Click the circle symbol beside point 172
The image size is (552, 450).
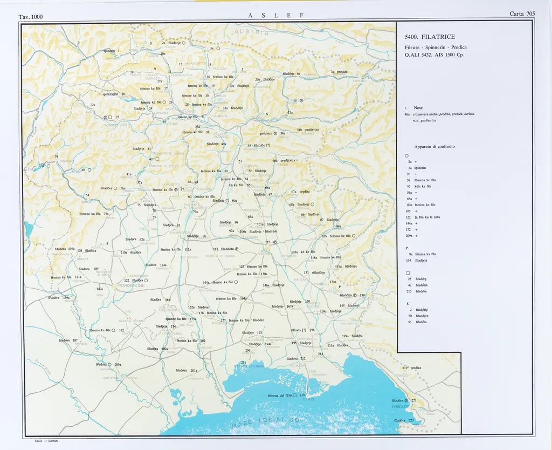point(113,330)
